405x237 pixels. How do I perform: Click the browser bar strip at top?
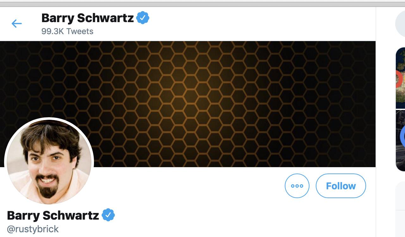coord(202,4)
